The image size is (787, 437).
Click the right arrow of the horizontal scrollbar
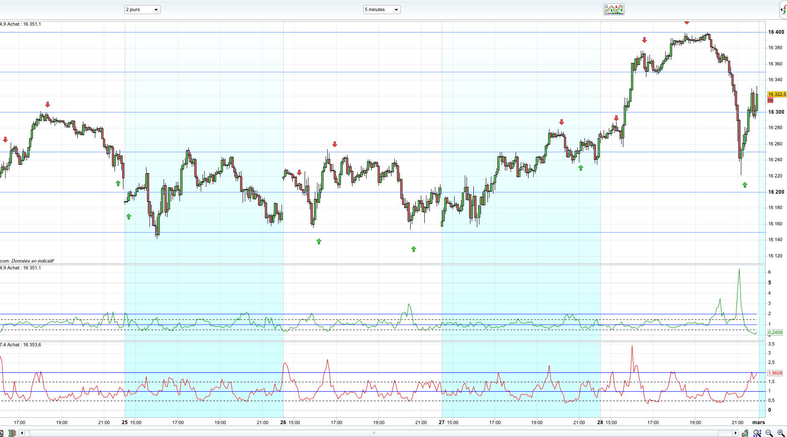point(736,433)
